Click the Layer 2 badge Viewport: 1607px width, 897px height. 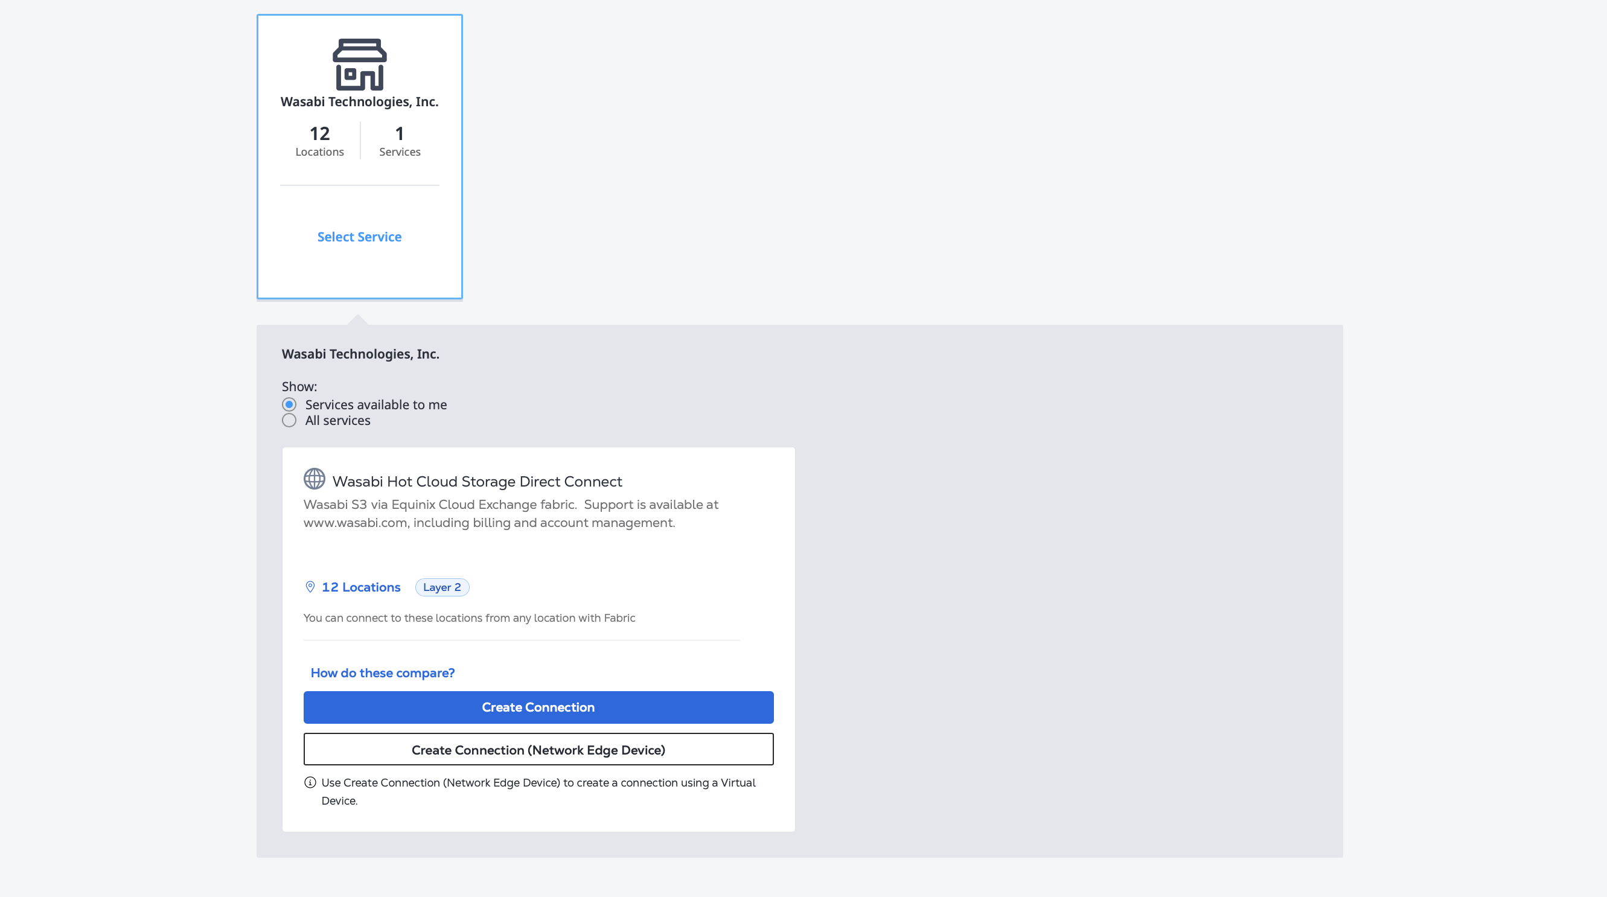(442, 587)
